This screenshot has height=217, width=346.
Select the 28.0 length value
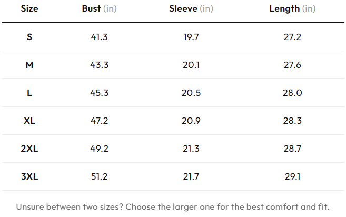pos(292,93)
